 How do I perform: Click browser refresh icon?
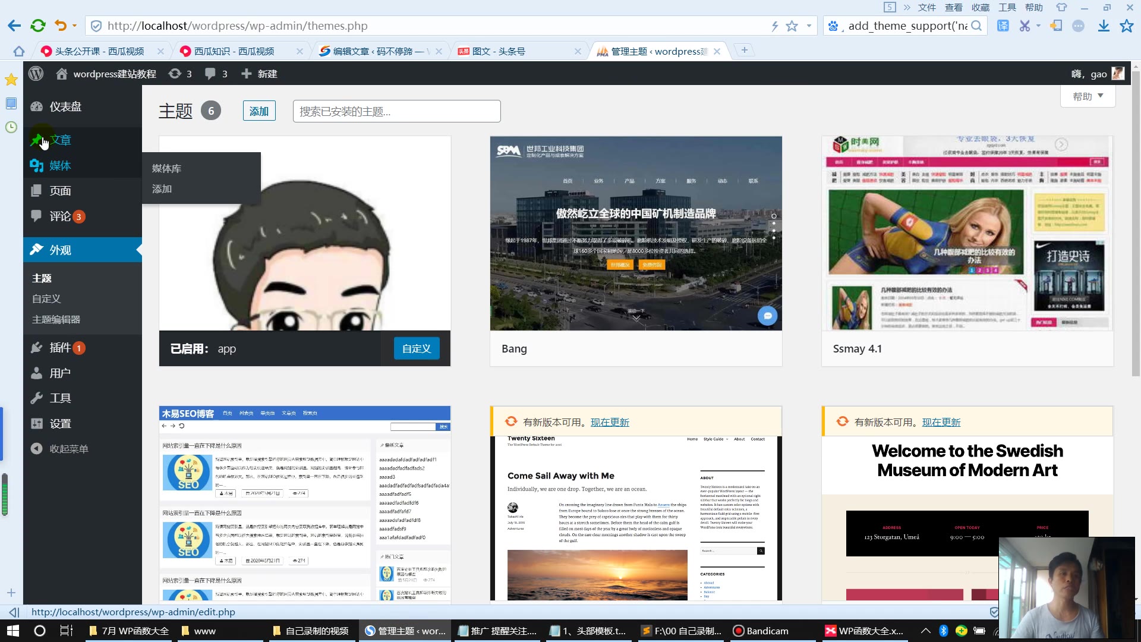pos(38,26)
